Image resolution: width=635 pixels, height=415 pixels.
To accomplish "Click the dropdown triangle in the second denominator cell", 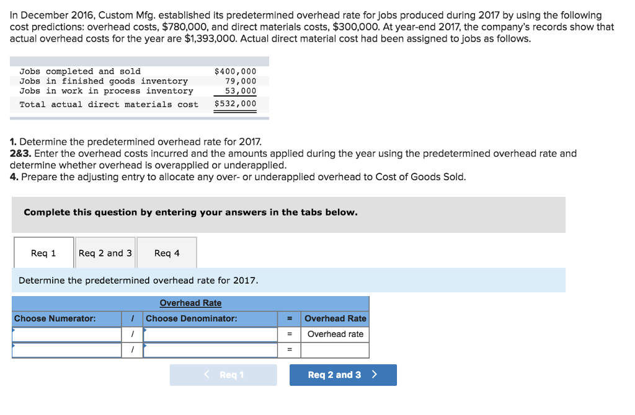I will point(146,346).
